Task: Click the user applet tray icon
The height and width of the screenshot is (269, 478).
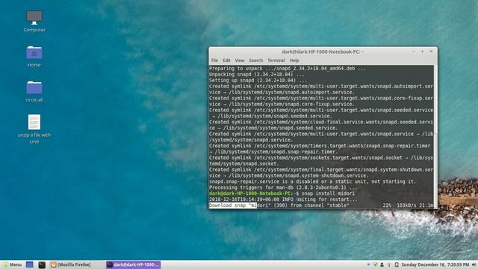Action: 382,265
